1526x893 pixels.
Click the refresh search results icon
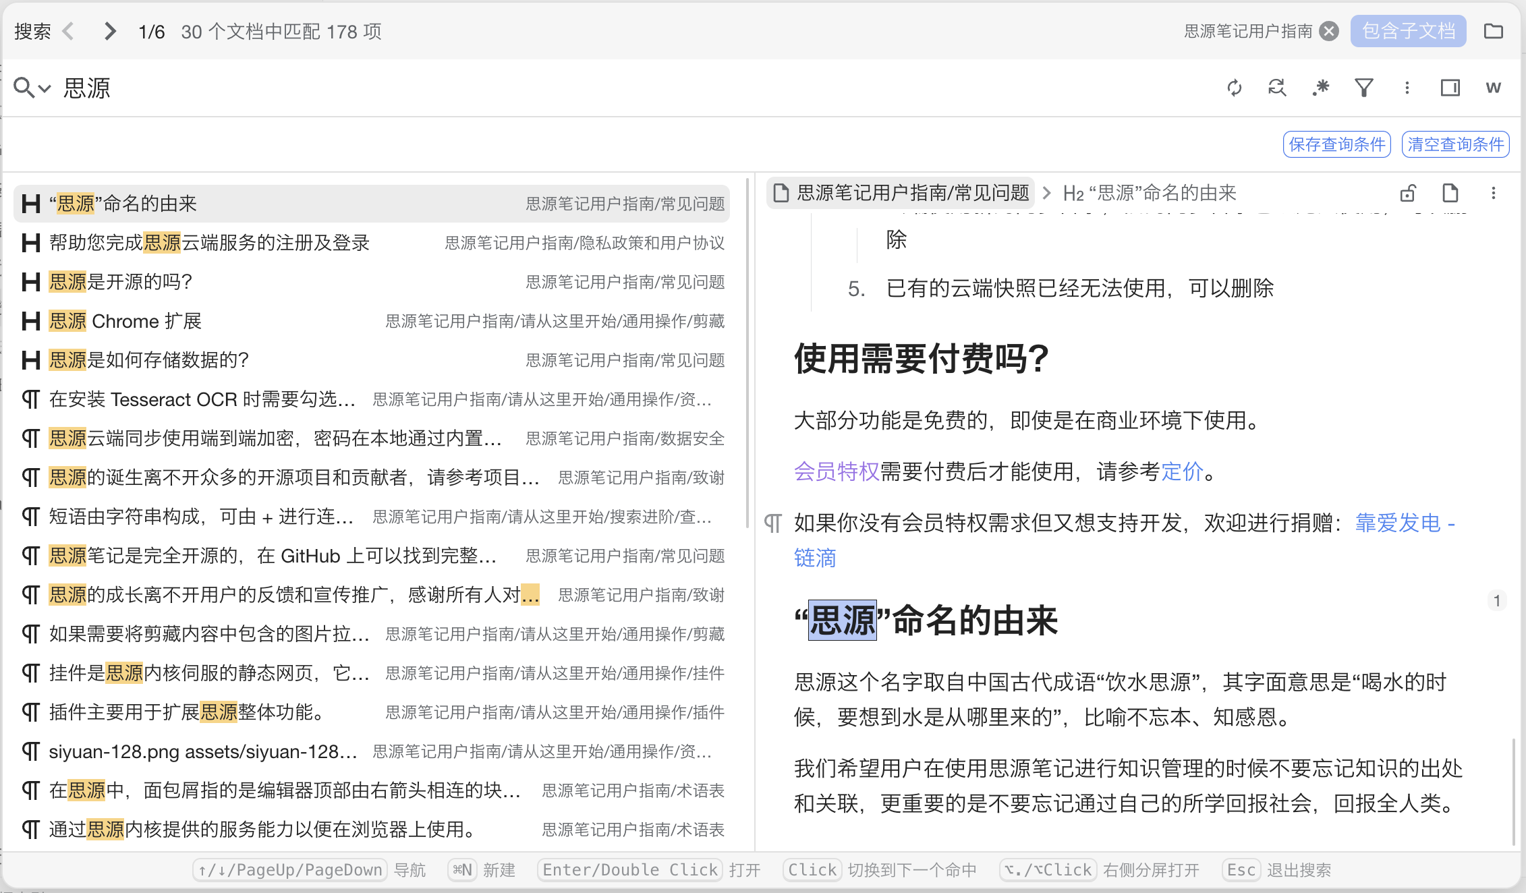(1234, 88)
